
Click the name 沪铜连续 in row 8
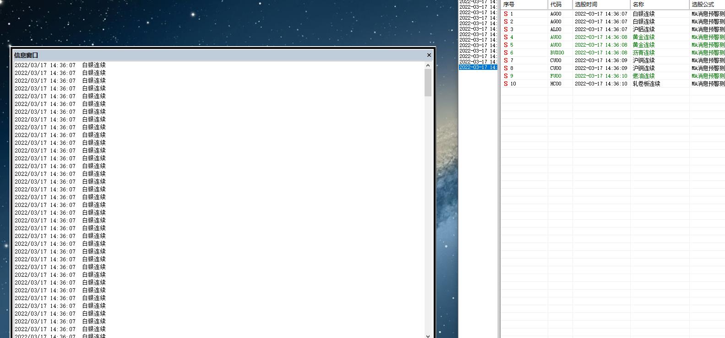[x=643, y=68]
